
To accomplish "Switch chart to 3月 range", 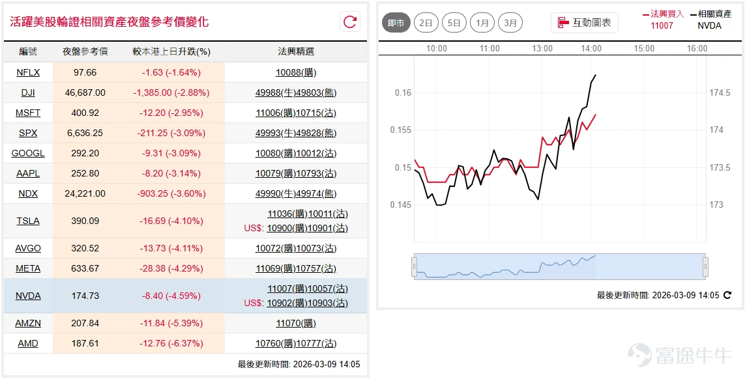I will click(510, 23).
